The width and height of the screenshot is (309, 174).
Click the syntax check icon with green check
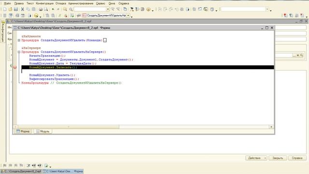click(72, 15)
